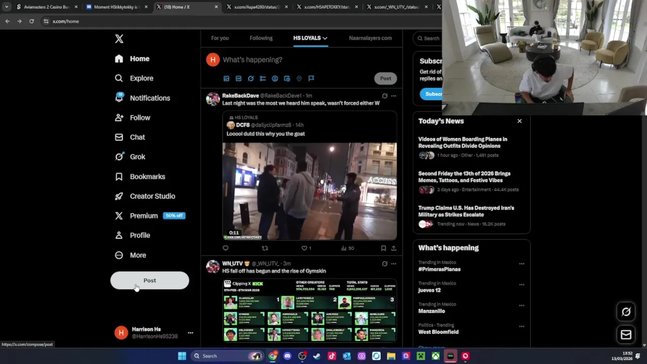This screenshot has width=647, height=364.
Task: Open the Trump Claims Iran news story
Action: [x=466, y=211]
